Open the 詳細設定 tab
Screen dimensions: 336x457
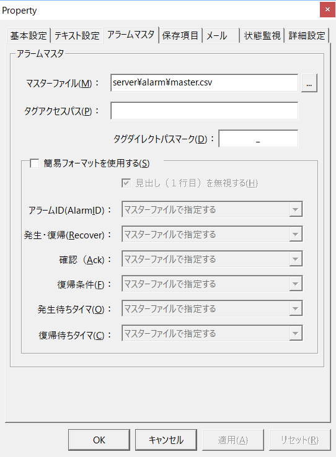click(307, 35)
